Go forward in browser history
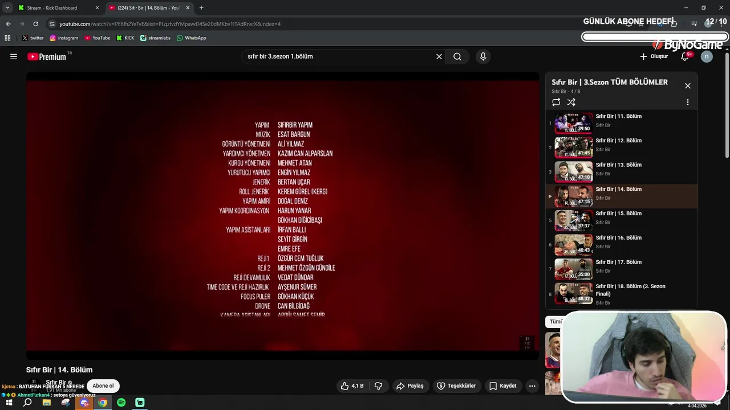Image resolution: width=730 pixels, height=410 pixels. [22, 24]
